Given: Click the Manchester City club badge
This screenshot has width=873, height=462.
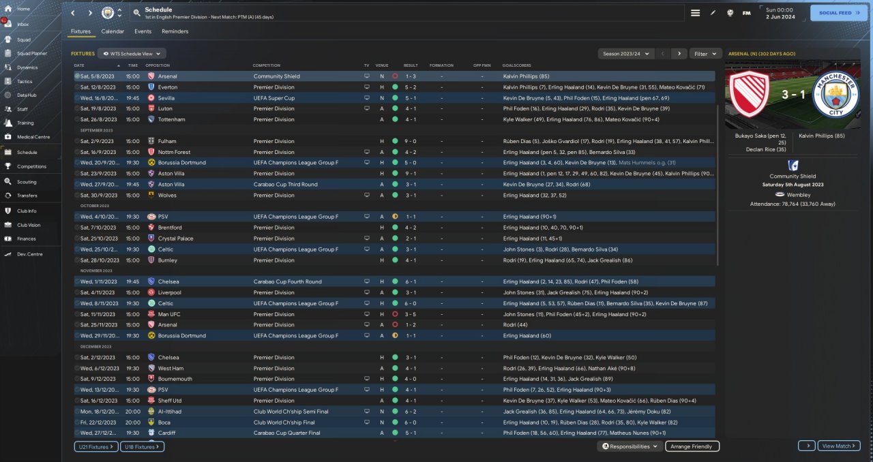Looking at the screenshot, I should (108, 13).
